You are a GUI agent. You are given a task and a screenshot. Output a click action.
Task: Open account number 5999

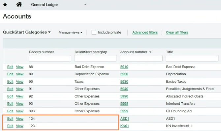(x=124, y=111)
